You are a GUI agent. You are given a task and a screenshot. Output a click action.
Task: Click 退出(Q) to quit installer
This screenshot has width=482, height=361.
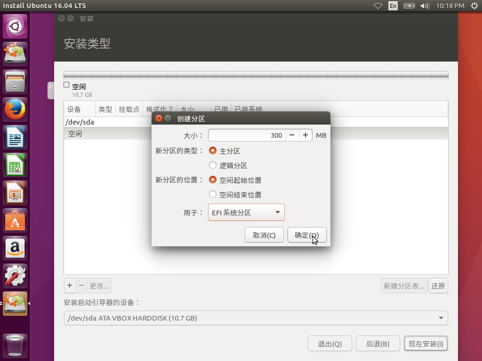pyautogui.click(x=330, y=344)
